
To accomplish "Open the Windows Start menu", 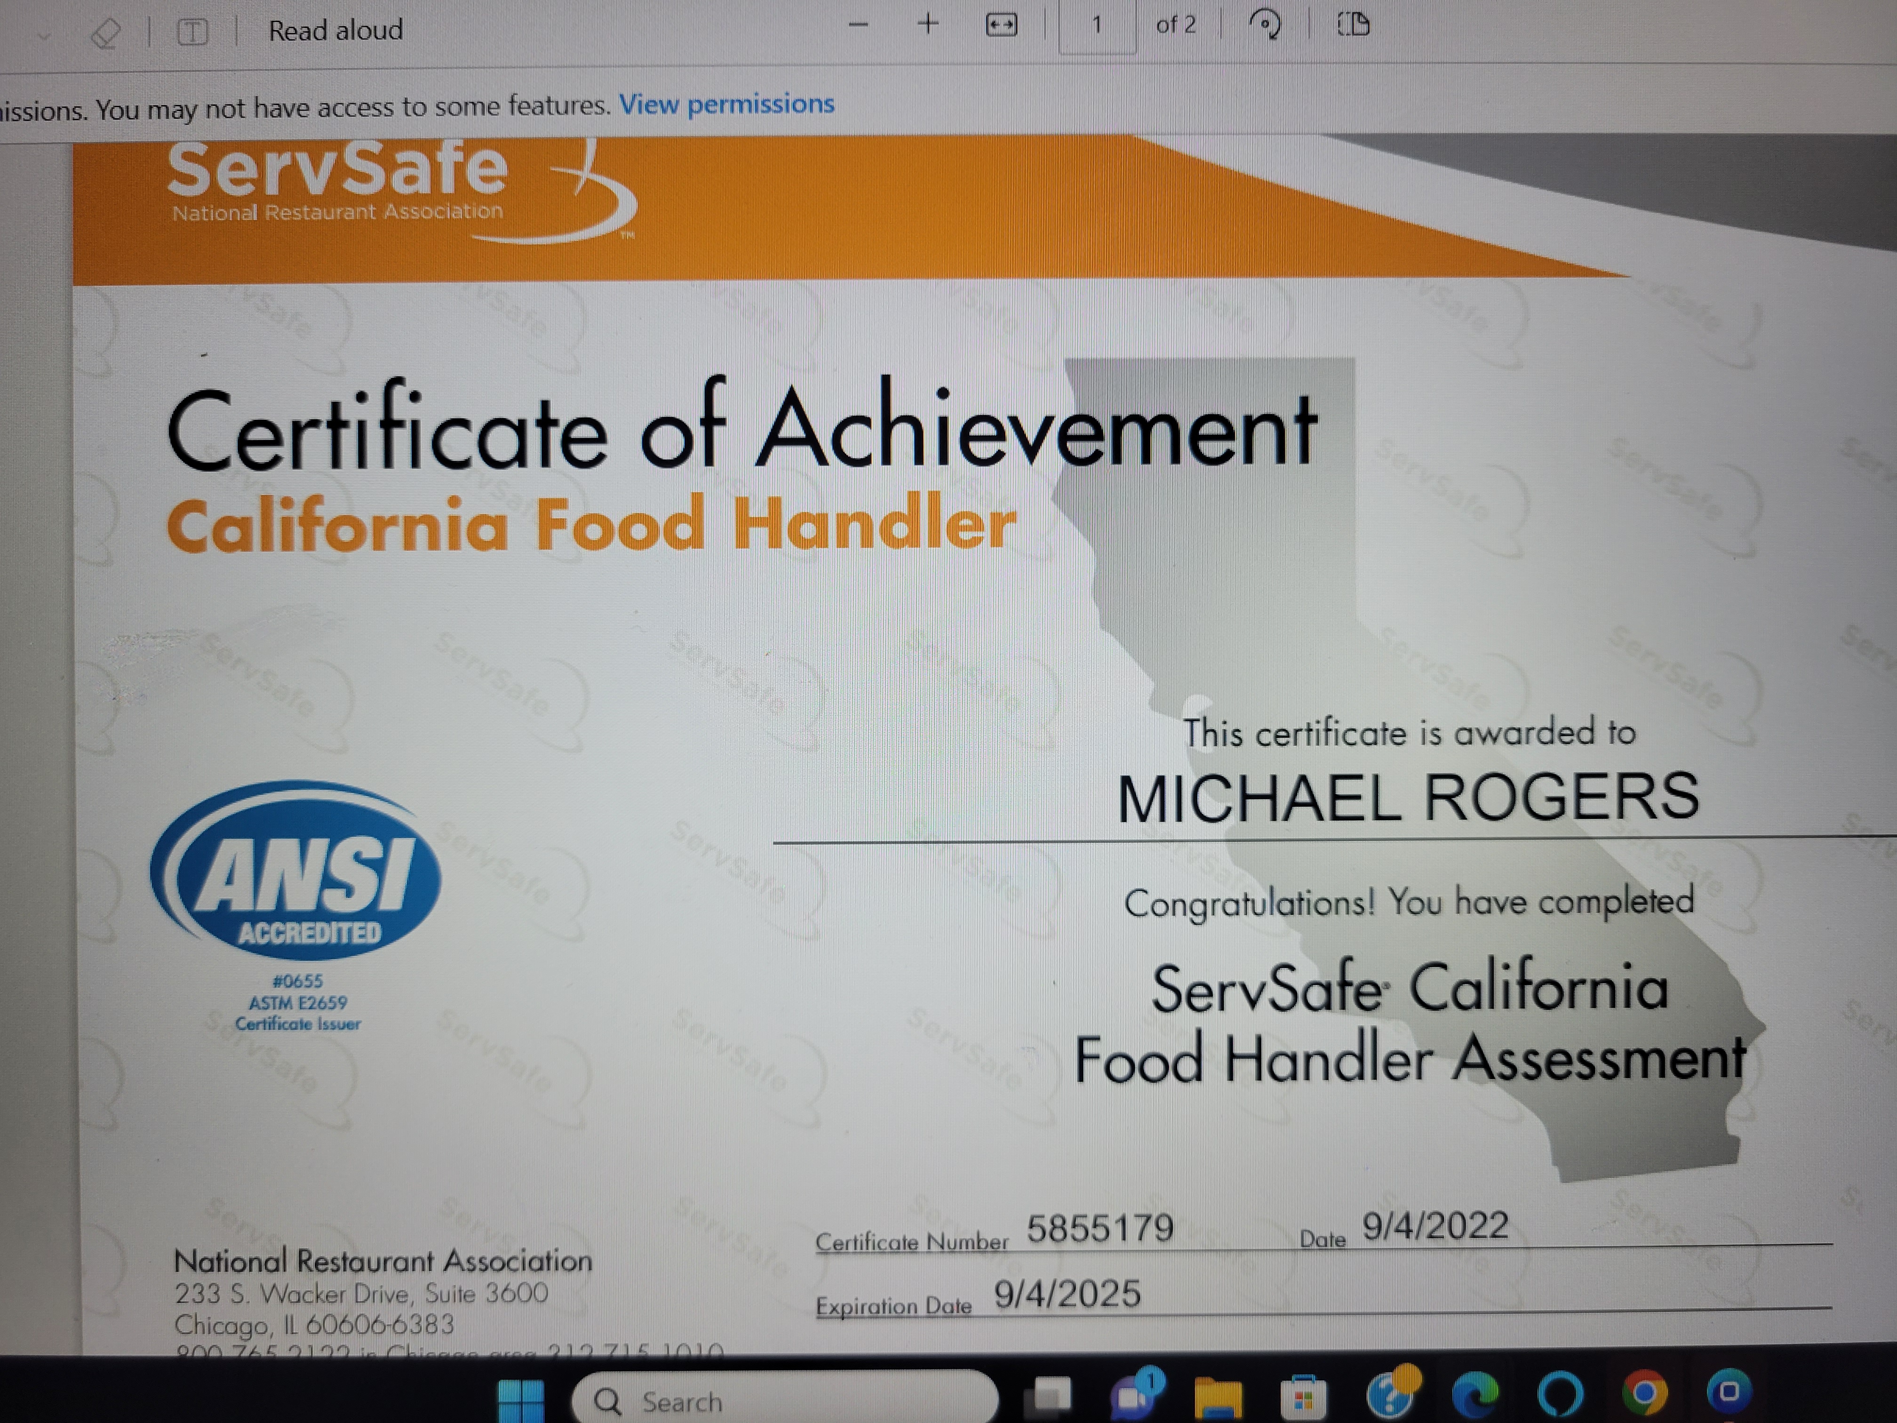I will (520, 1401).
